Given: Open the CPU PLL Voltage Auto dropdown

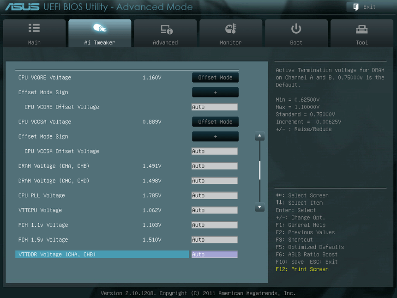Looking at the screenshot, I should tap(214, 195).
